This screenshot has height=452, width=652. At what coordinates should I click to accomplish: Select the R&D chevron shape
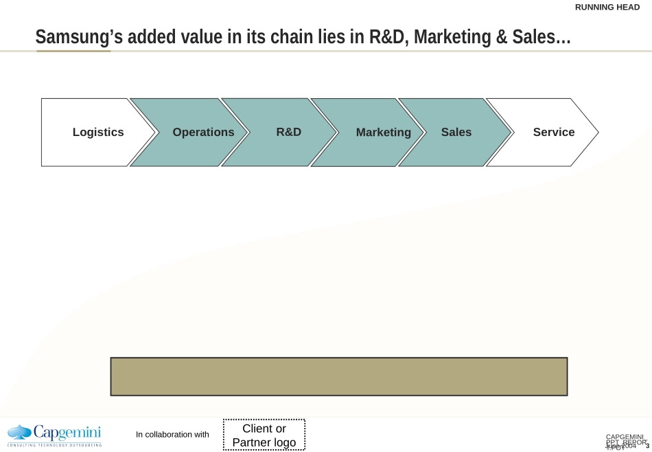(279, 133)
